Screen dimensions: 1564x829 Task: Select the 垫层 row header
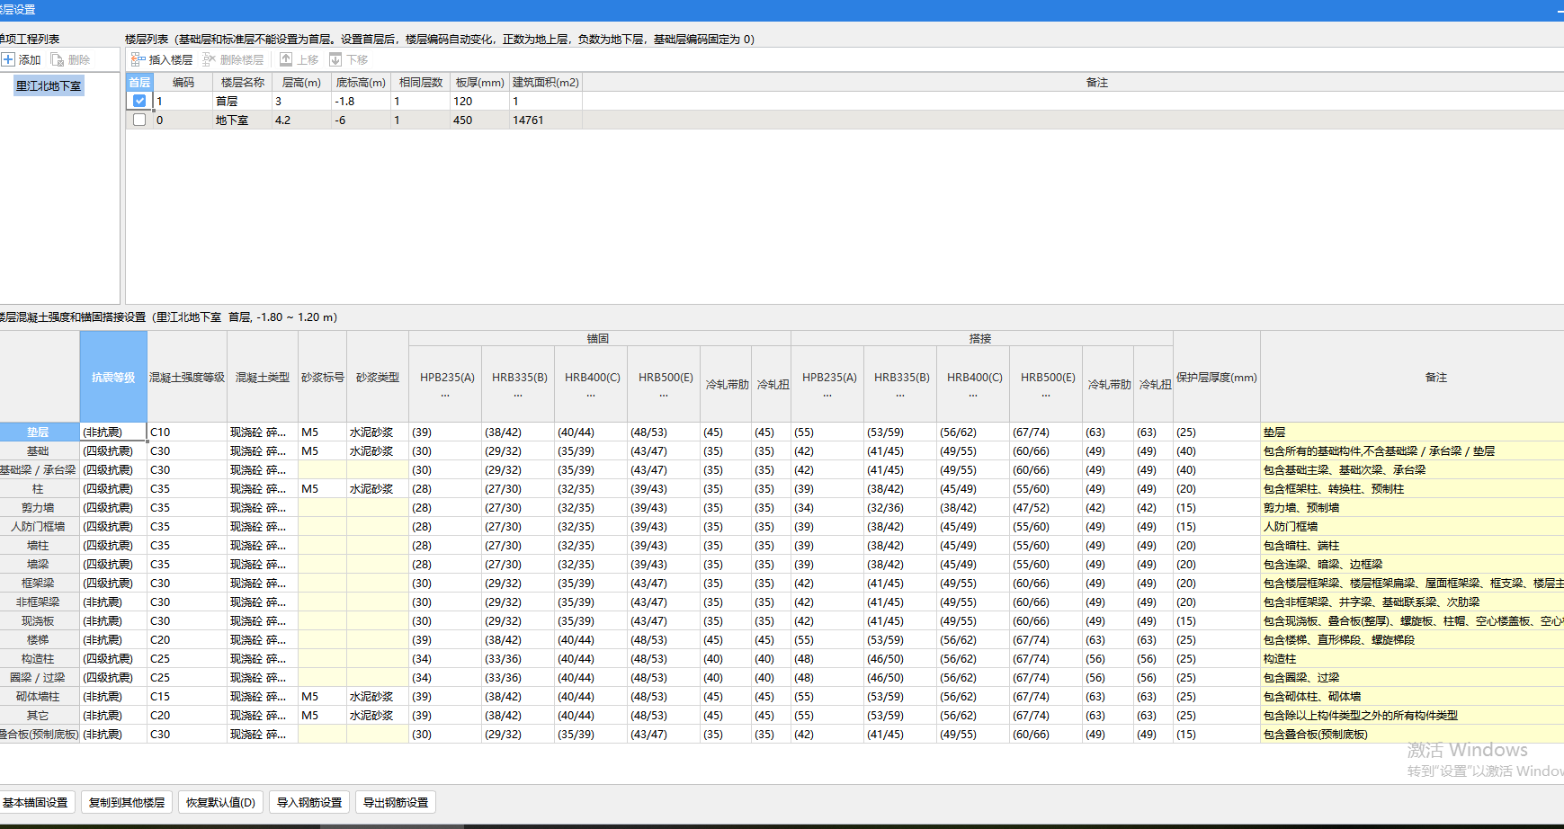click(38, 432)
